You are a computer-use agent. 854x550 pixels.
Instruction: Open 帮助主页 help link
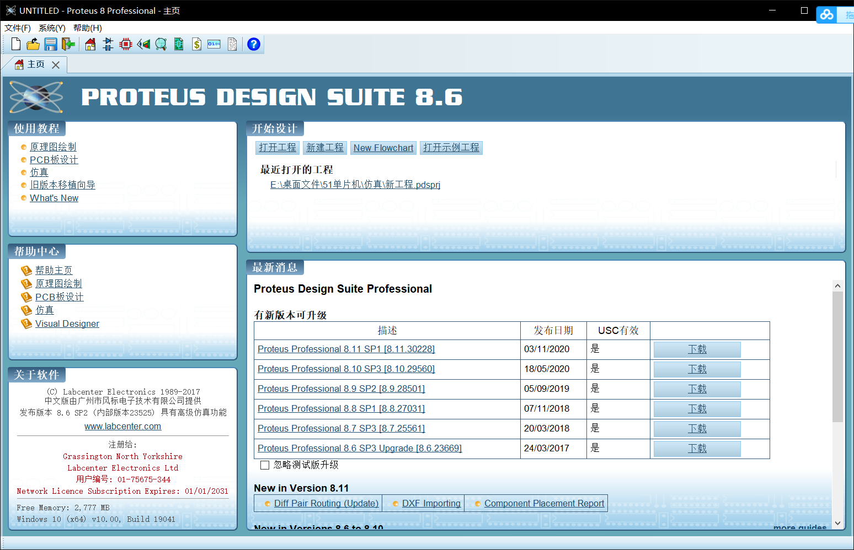coord(54,270)
